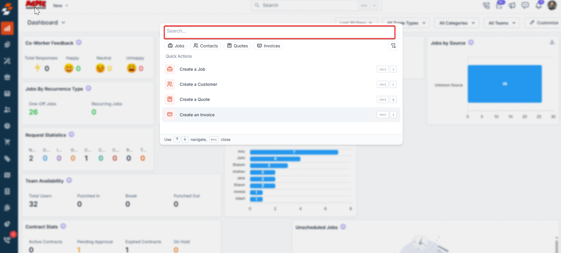Click the up arrow navigate key

pos(177,139)
